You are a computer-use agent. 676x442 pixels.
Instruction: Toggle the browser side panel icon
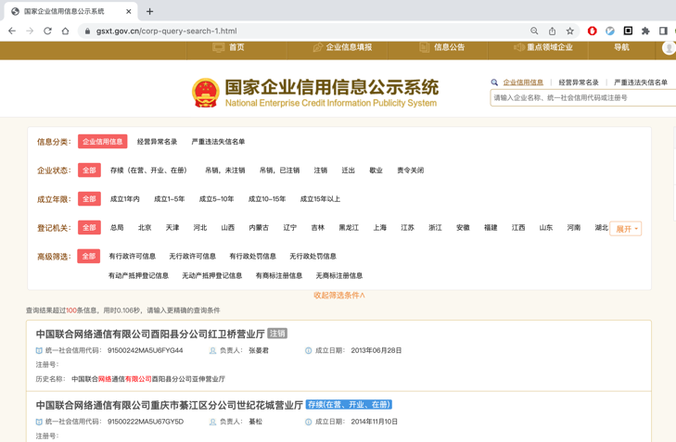point(664,31)
